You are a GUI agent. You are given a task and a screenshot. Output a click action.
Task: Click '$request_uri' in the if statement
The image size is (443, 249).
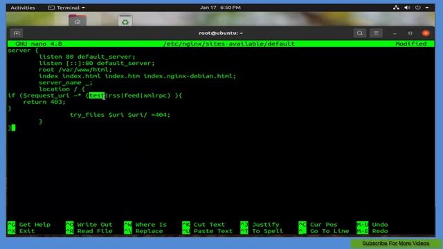point(46,95)
